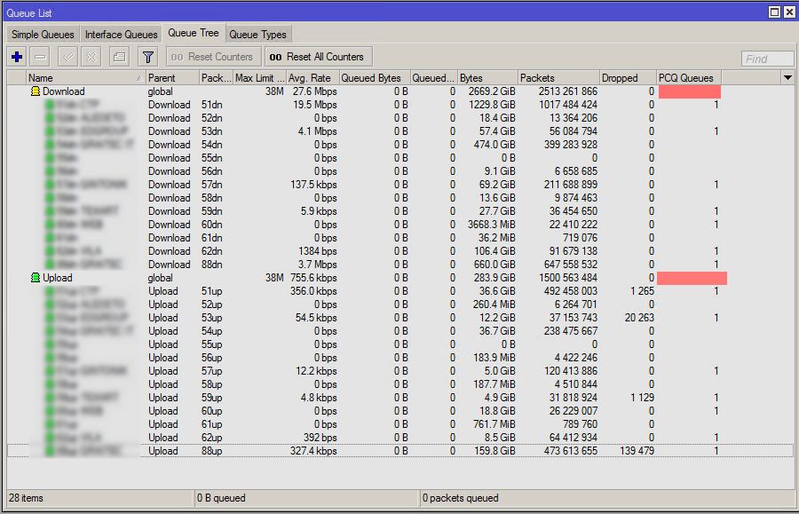Click the Reset All Counters button
This screenshot has width=799, height=514.
317,57
